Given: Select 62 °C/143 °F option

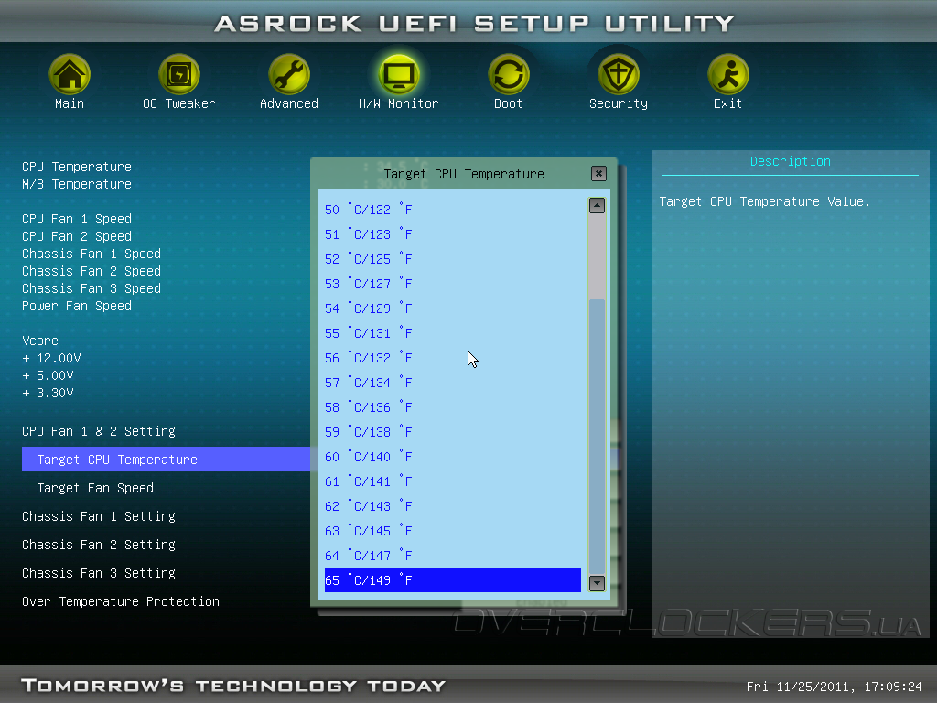Looking at the screenshot, I should point(452,505).
